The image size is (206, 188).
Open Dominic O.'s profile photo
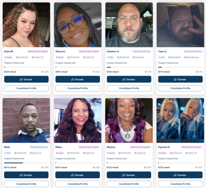129,25
